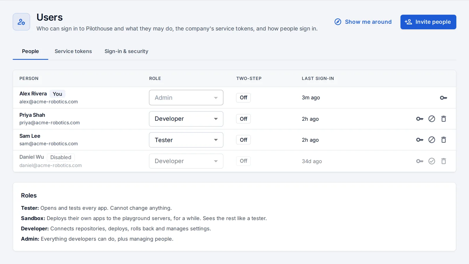The height and width of the screenshot is (264, 469).
Task: Toggle Alex Rivera's two-step Off badge
Action: (x=243, y=98)
